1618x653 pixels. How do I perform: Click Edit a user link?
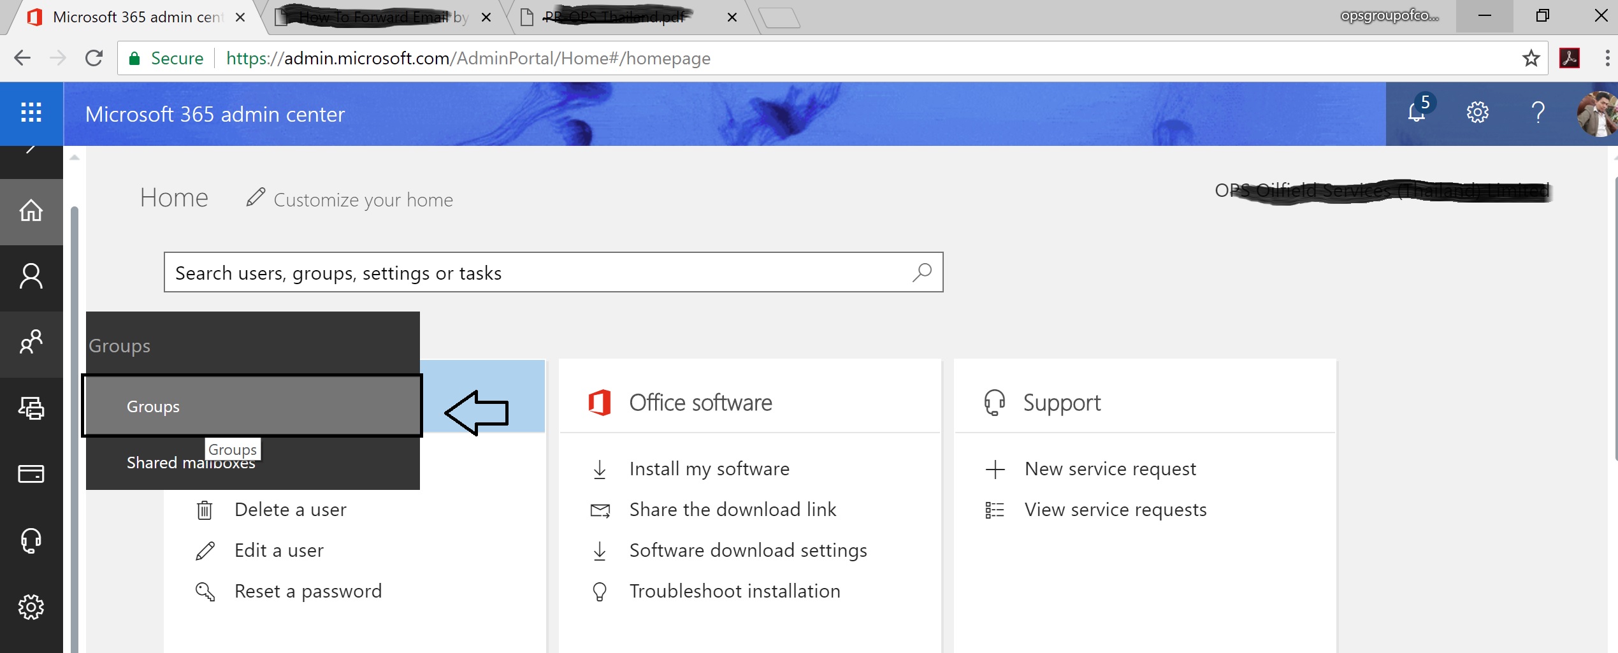[x=279, y=550]
